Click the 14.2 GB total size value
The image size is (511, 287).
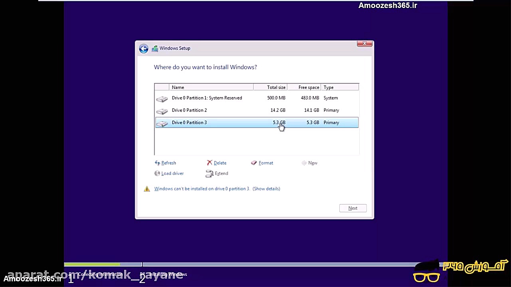(x=278, y=110)
